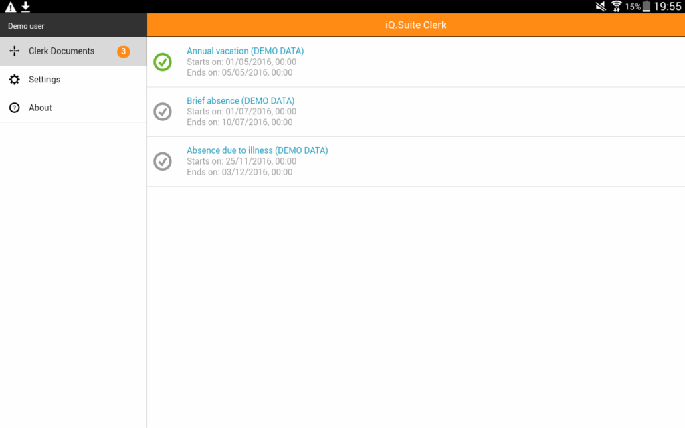685x428 pixels.
Task: Open Settings from the sidebar
Action: pos(44,80)
